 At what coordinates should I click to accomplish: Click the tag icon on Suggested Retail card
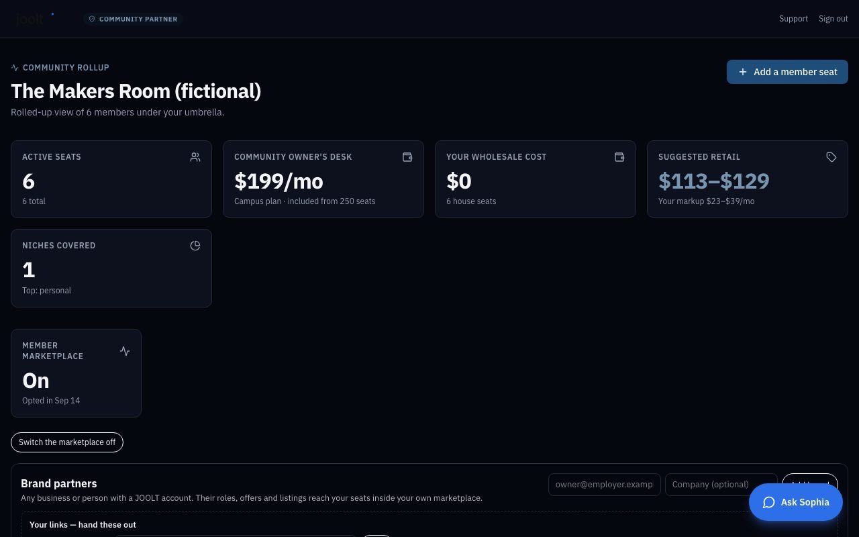click(831, 157)
